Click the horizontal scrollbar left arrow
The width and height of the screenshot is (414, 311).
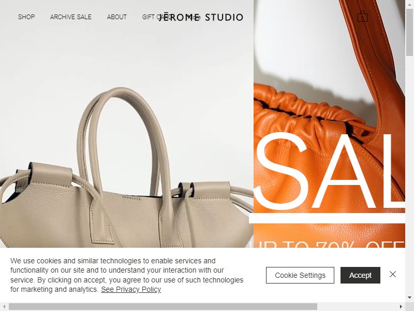click(x=4, y=307)
